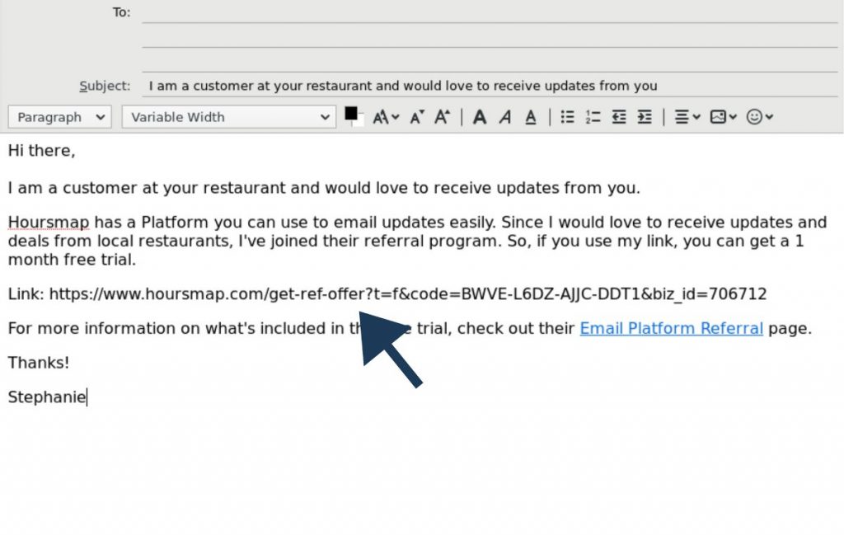Open the Email Platform Referral link
This screenshot has width=844, height=535.
(x=671, y=328)
